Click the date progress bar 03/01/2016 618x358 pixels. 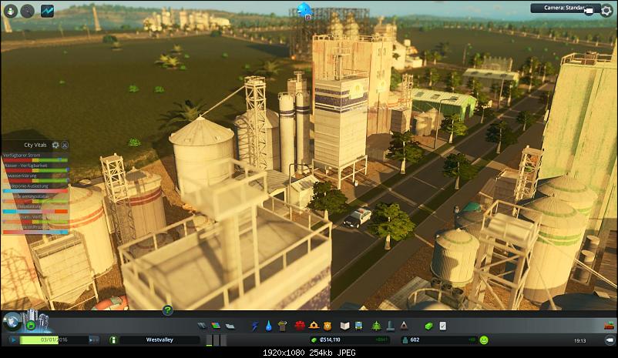pos(54,340)
